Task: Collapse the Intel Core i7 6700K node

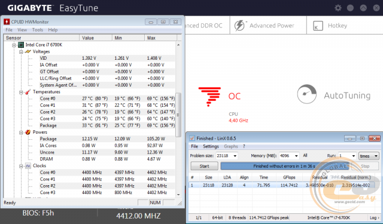Action: click(14, 45)
